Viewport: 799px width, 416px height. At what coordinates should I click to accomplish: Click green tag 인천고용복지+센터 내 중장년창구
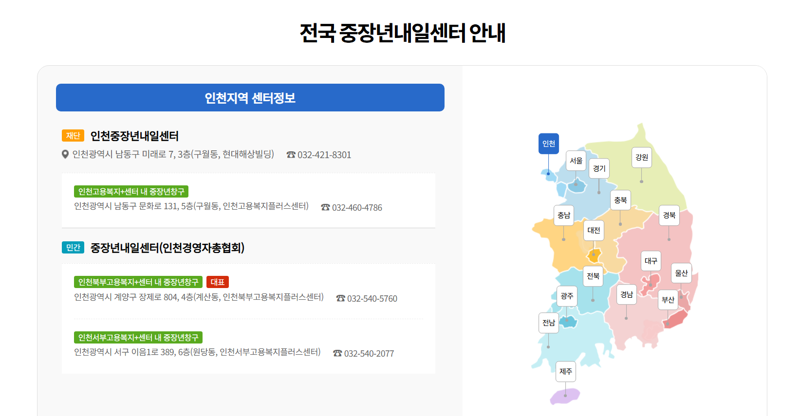click(131, 192)
